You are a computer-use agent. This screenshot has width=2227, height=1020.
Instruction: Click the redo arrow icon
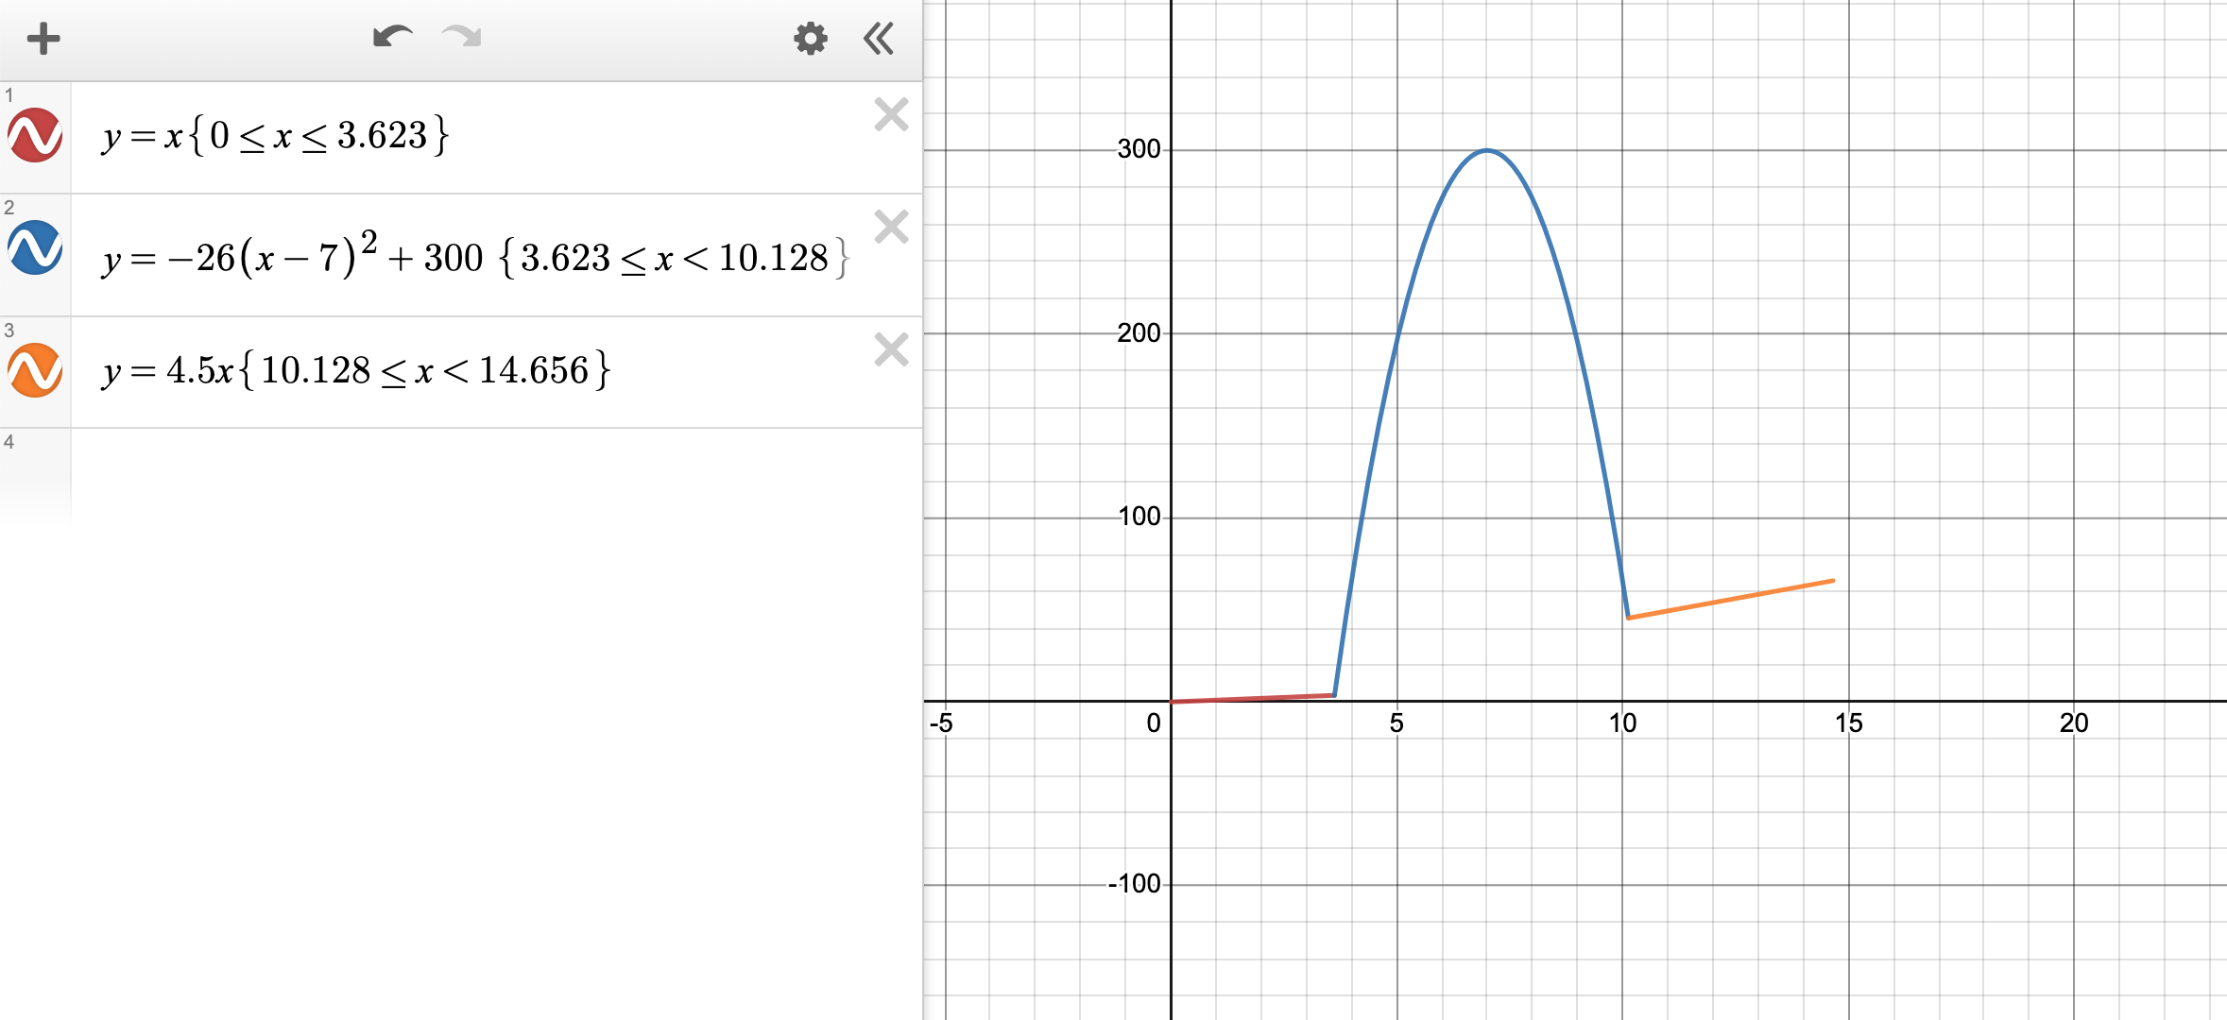461,38
